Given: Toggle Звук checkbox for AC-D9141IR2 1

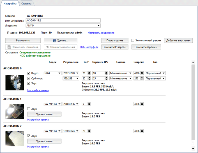Looking at the screenshot, I should pyautogui.click(x=29, y=109).
